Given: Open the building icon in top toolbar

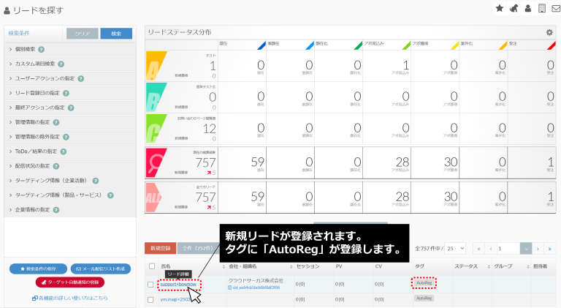Looking at the screenshot, I should 542,8.
